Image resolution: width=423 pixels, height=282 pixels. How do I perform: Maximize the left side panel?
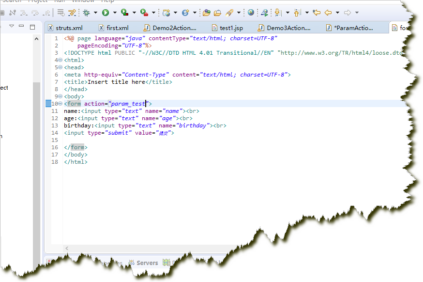pyautogui.click(x=32, y=27)
